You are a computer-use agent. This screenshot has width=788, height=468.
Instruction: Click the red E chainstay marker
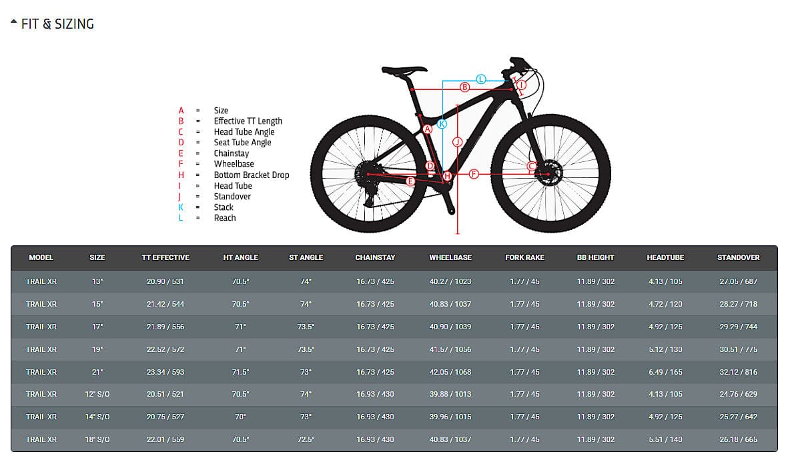point(410,181)
